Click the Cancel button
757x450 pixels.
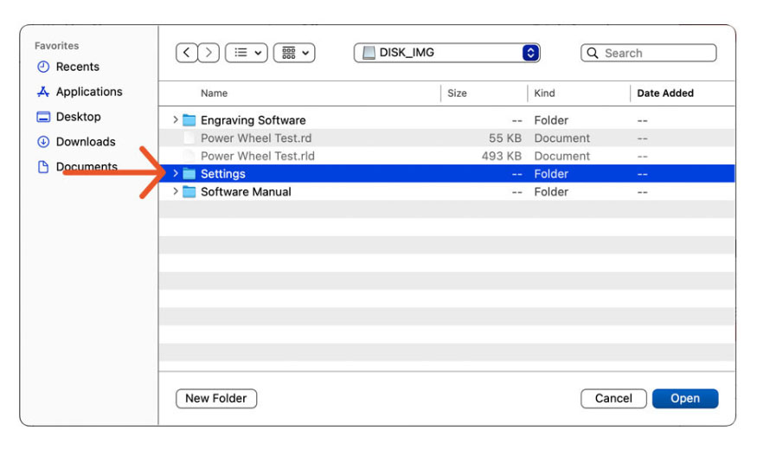pyautogui.click(x=613, y=398)
